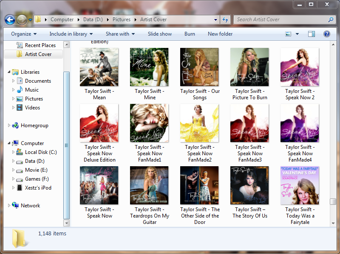Screen dimensions: 340x254
Task: Expand the Network node
Action: [9, 205]
